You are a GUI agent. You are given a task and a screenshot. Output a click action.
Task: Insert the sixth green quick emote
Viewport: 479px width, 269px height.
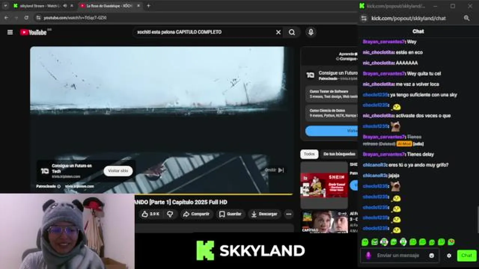[x=413, y=242]
